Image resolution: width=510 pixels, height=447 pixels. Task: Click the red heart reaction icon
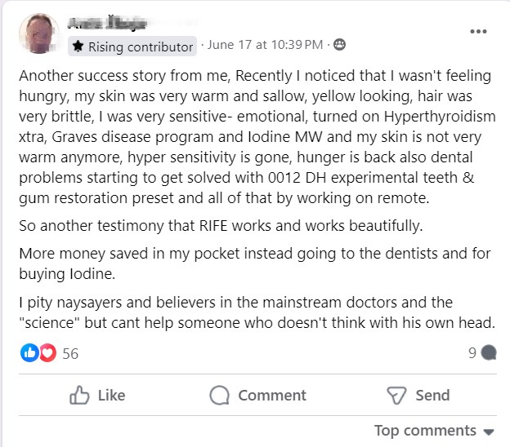47,353
